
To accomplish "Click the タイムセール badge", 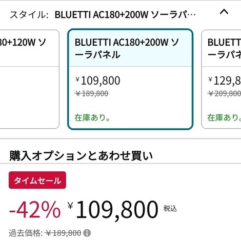I will click(x=37, y=180).
